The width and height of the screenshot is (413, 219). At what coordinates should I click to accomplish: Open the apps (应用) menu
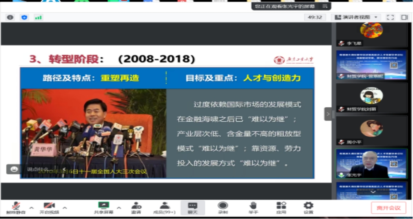pyautogui.click(x=281, y=207)
